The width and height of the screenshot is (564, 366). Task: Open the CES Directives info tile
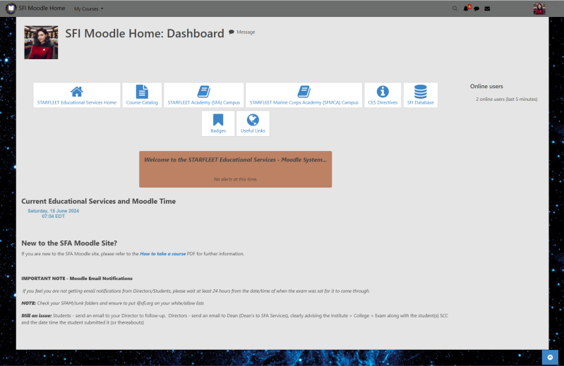(383, 95)
